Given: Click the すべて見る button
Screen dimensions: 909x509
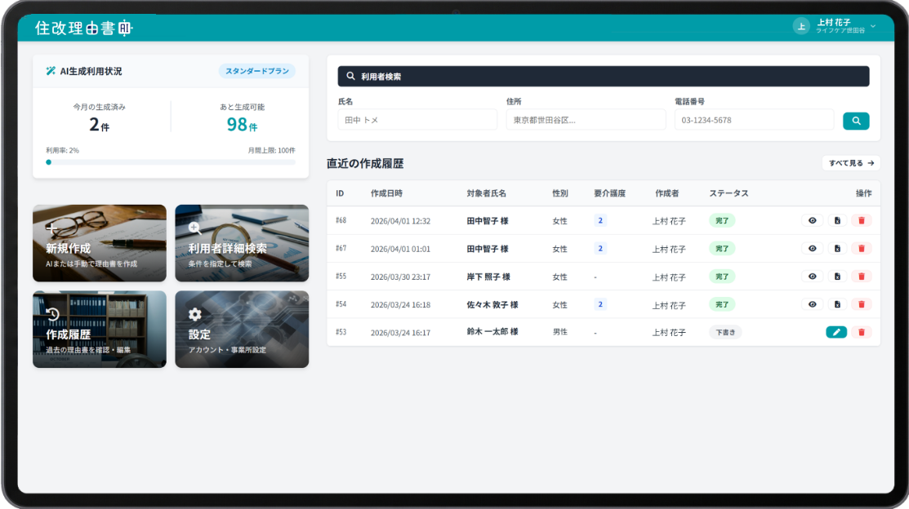Looking at the screenshot, I should [851, 163].
